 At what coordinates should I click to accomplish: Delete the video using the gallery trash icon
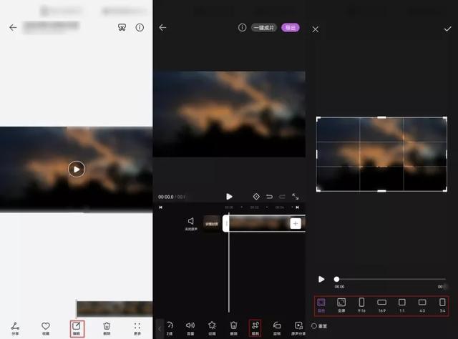click(x=107, y=328)
